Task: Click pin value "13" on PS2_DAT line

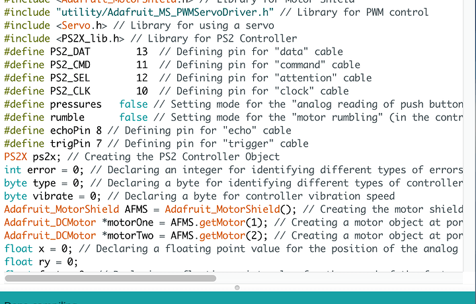Action: point(142,52)
